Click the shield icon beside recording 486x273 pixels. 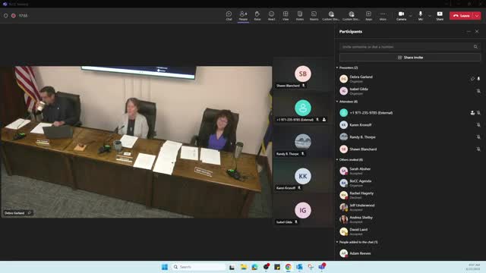point(5,15)
